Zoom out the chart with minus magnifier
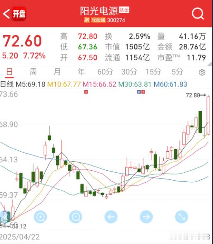Viewport: 213px width, 244px height. click(x=76, y=217)
